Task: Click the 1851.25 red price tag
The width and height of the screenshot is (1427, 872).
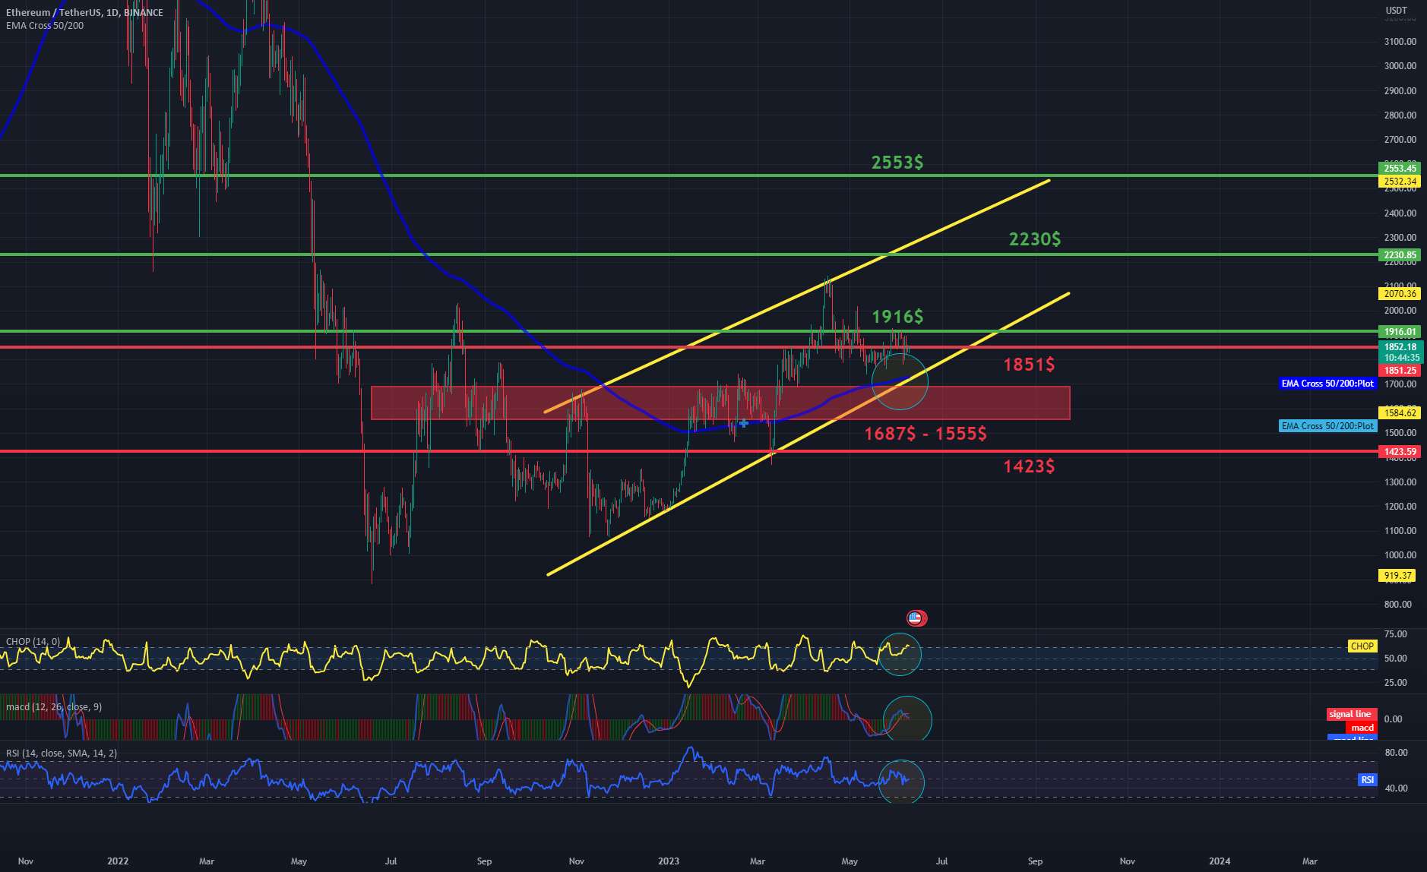Action: point(1398,371)
